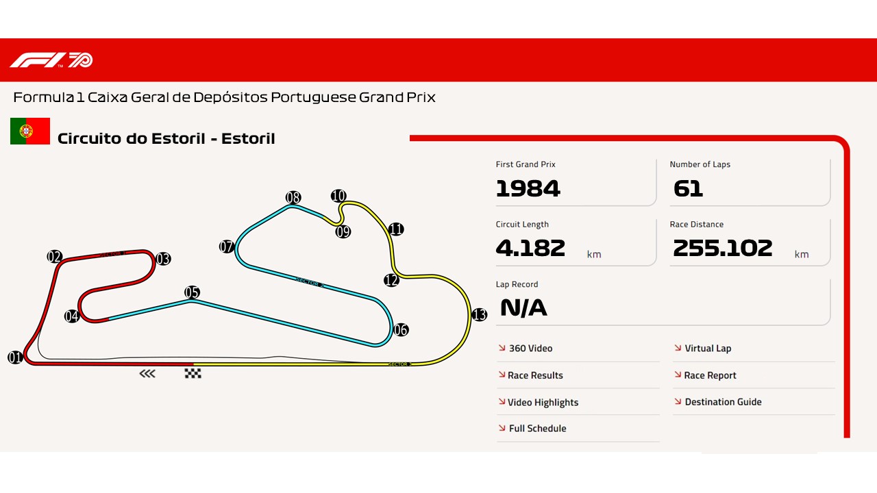Click the Lap Record N/A panel

coord(663,301)
